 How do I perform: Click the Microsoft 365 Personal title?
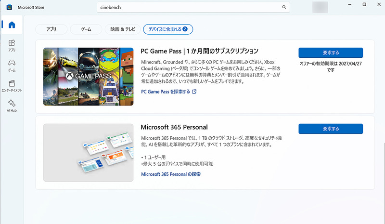(174, 127)
